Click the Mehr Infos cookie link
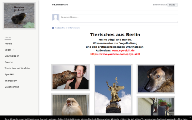This screenshot has width=192, height=120. pos(183,119)
